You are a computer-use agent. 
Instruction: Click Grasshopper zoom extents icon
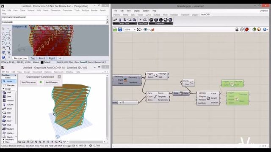pos(139,30)
